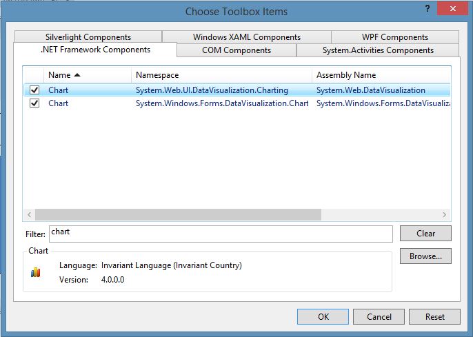Click the scroll left arrow
Viewport: 473px width, 337px height.
point(29,214)
